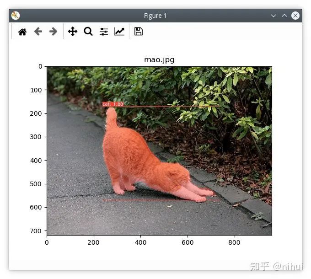Click the x-axis tick label 600
This screenshot has width=311, height=279.
pyautogui.click(x=188, y=242)
